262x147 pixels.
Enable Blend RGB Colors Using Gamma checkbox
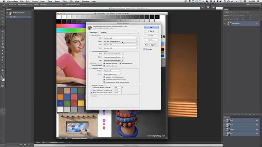tap(92, 90)
